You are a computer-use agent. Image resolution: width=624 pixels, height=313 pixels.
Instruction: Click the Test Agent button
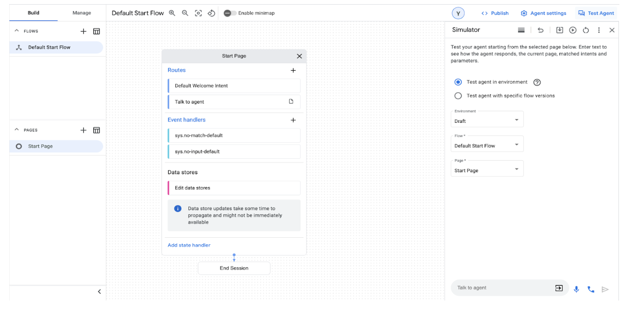[x=596, y=13]
